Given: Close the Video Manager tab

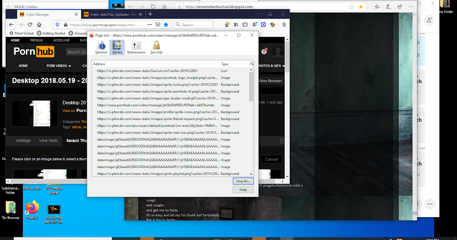Looking at the screenshot, I should pyautogui.click(x=76, y=14).
